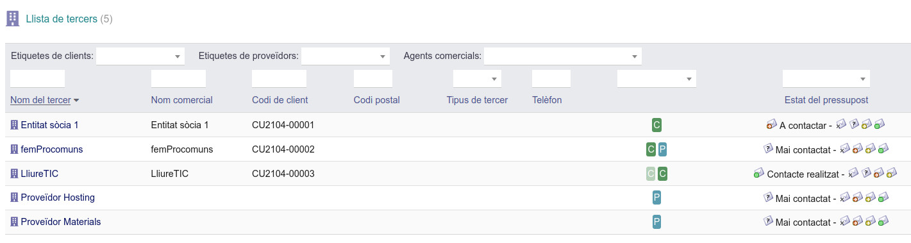
Task: Click the green C badge for Entitat sòcia 1
Action: pos(656,125)
